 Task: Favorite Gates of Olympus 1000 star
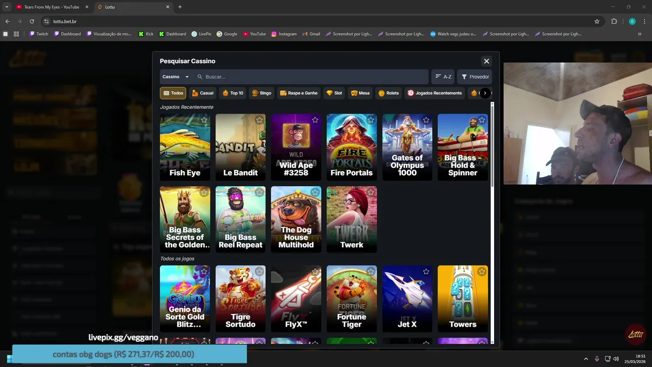[x=426, y=120]
